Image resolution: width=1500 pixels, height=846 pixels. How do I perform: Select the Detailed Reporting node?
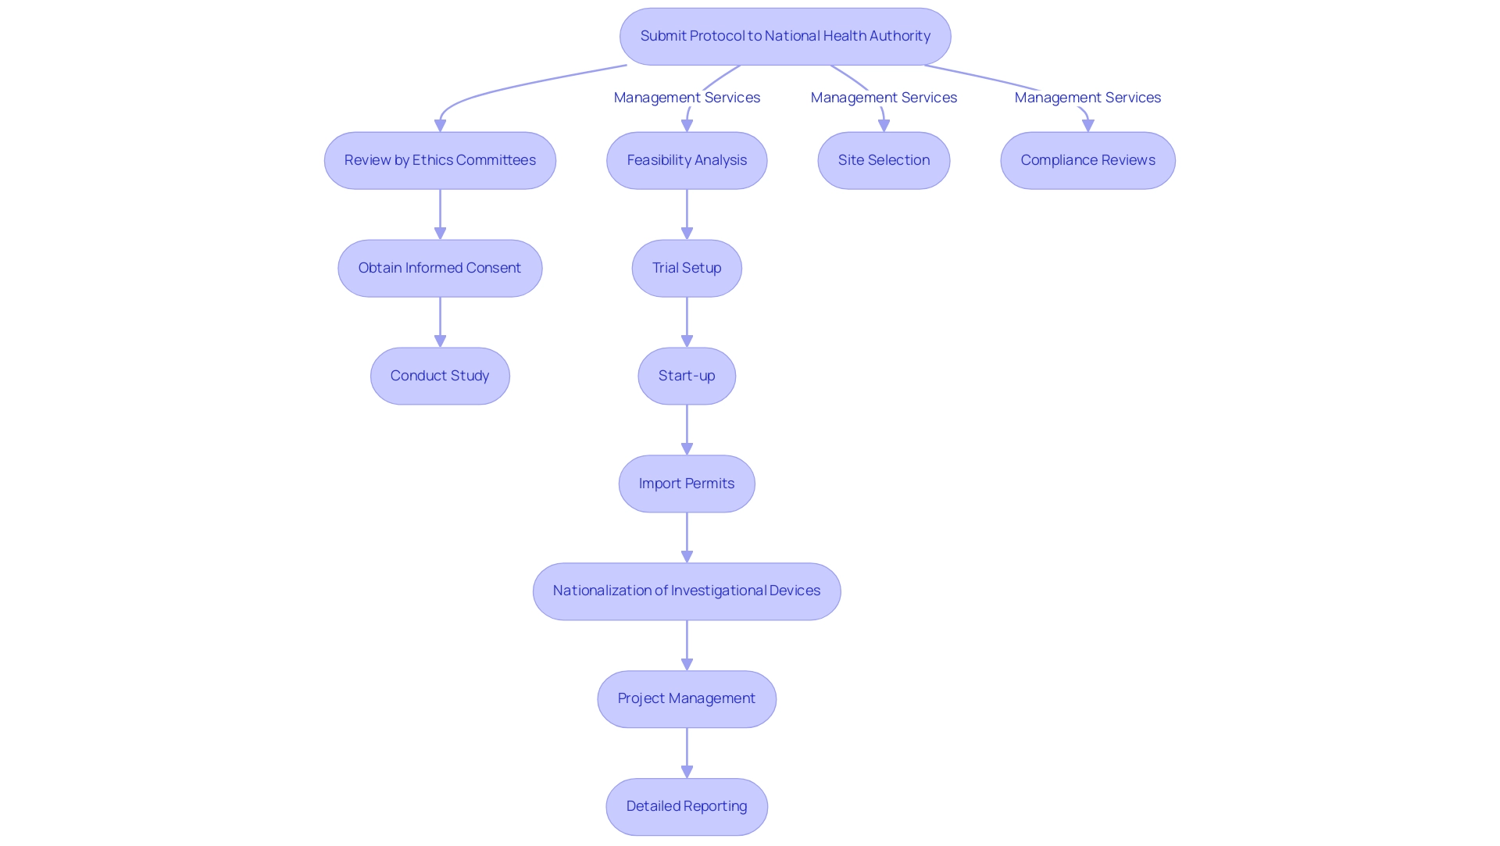coord(686,806)
